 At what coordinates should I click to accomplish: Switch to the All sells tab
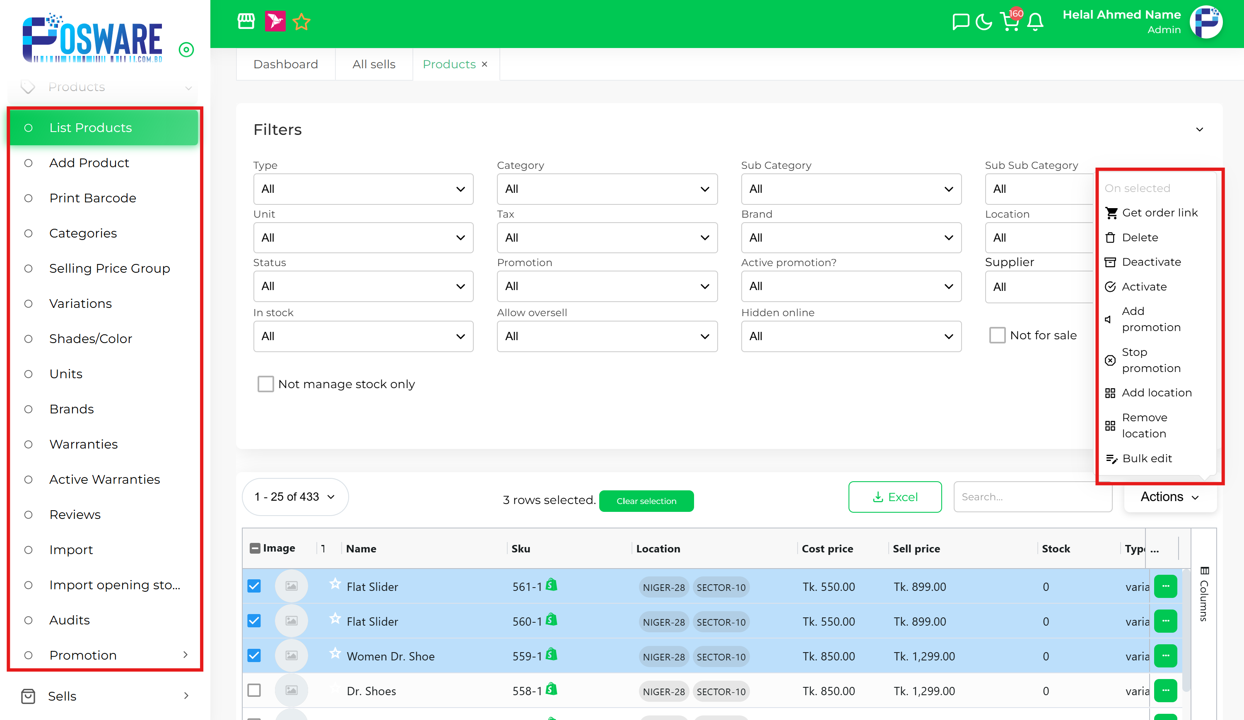tap(374, 64)
